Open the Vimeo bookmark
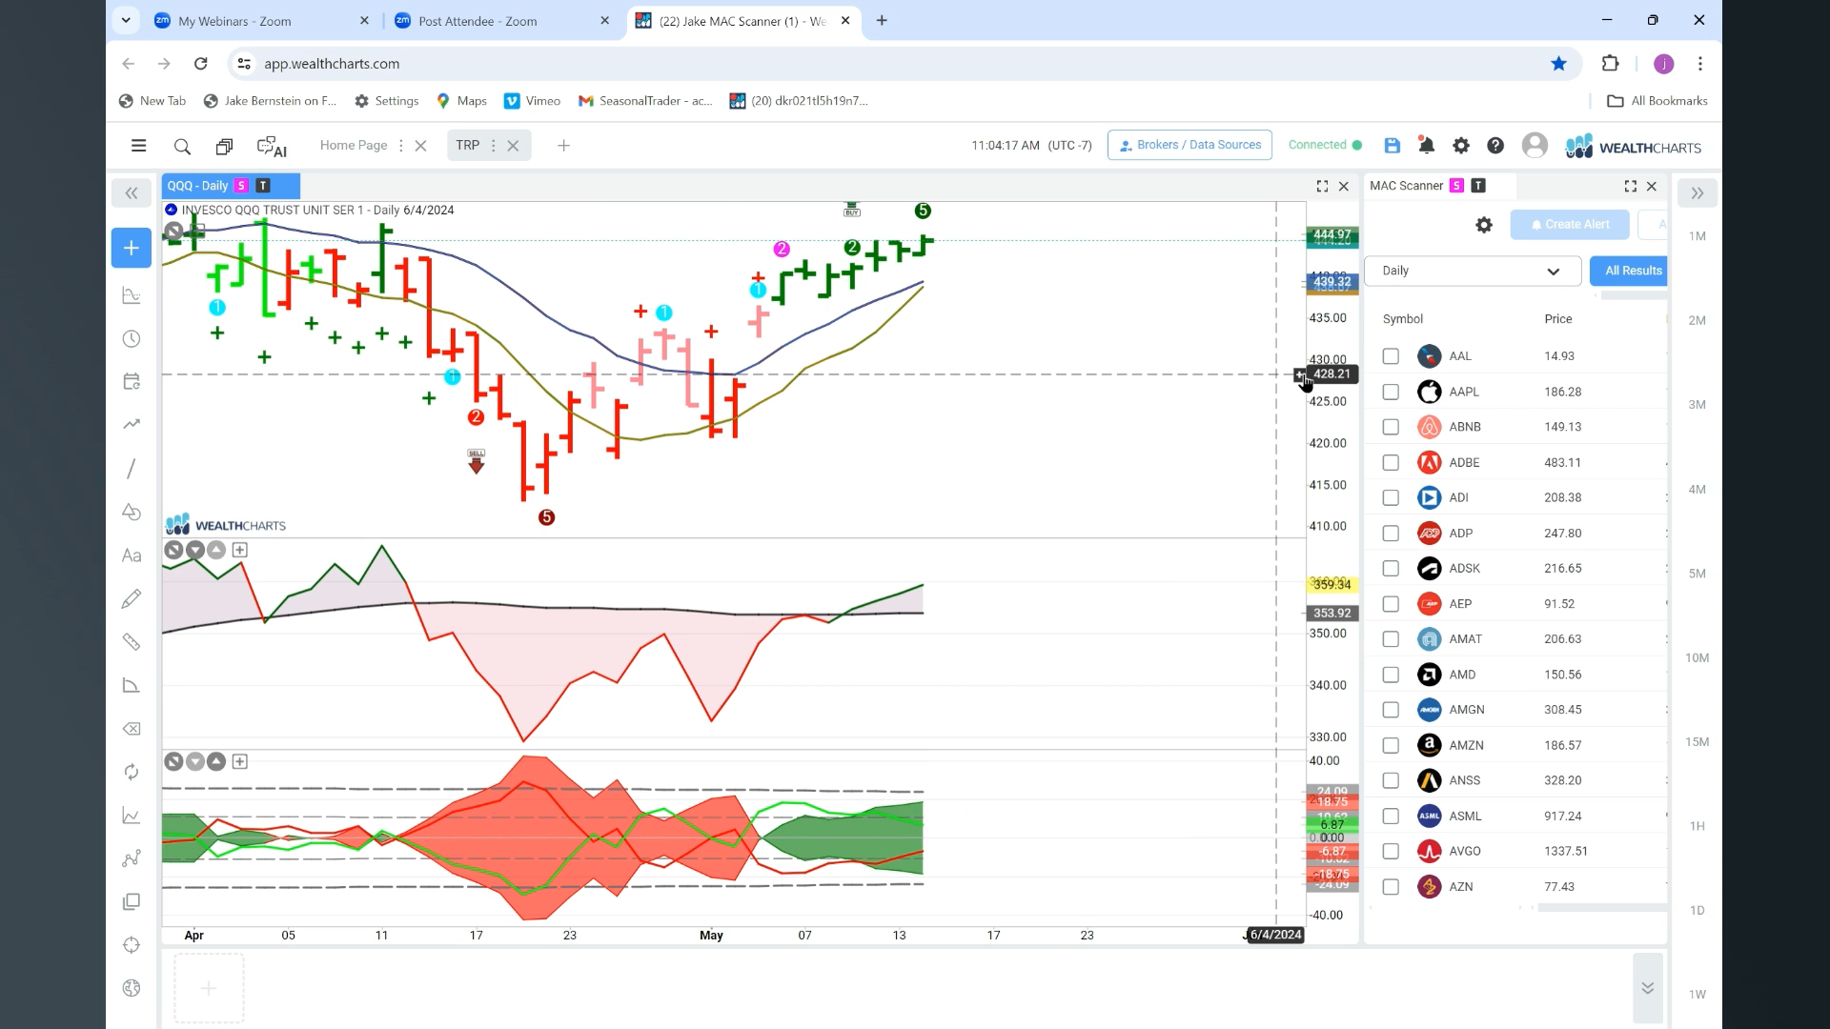The width and height of the screenshot is (1830, 1029). tap(532, 101)
